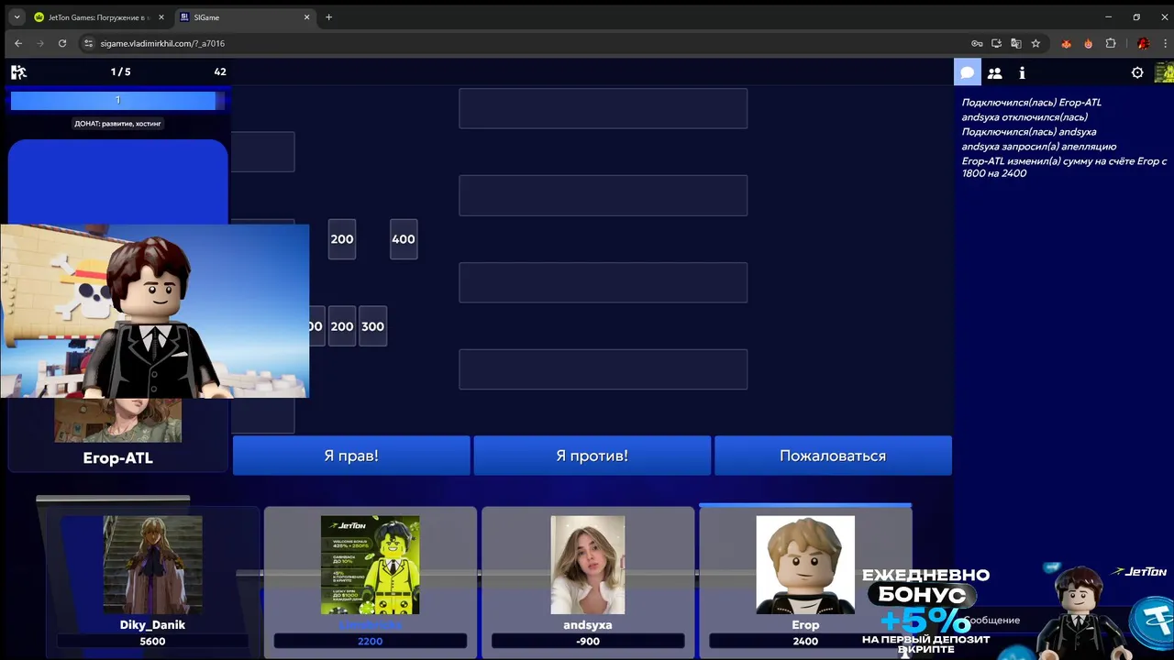Click the host name Егор-ATL
This screenshot has height=660, width=1174.
(117, 458)
